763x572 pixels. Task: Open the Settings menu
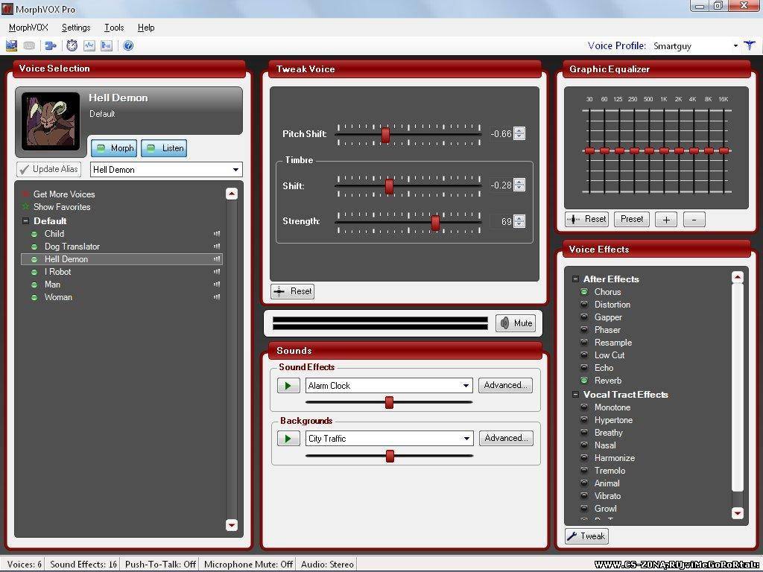click(x=76, y=28)
